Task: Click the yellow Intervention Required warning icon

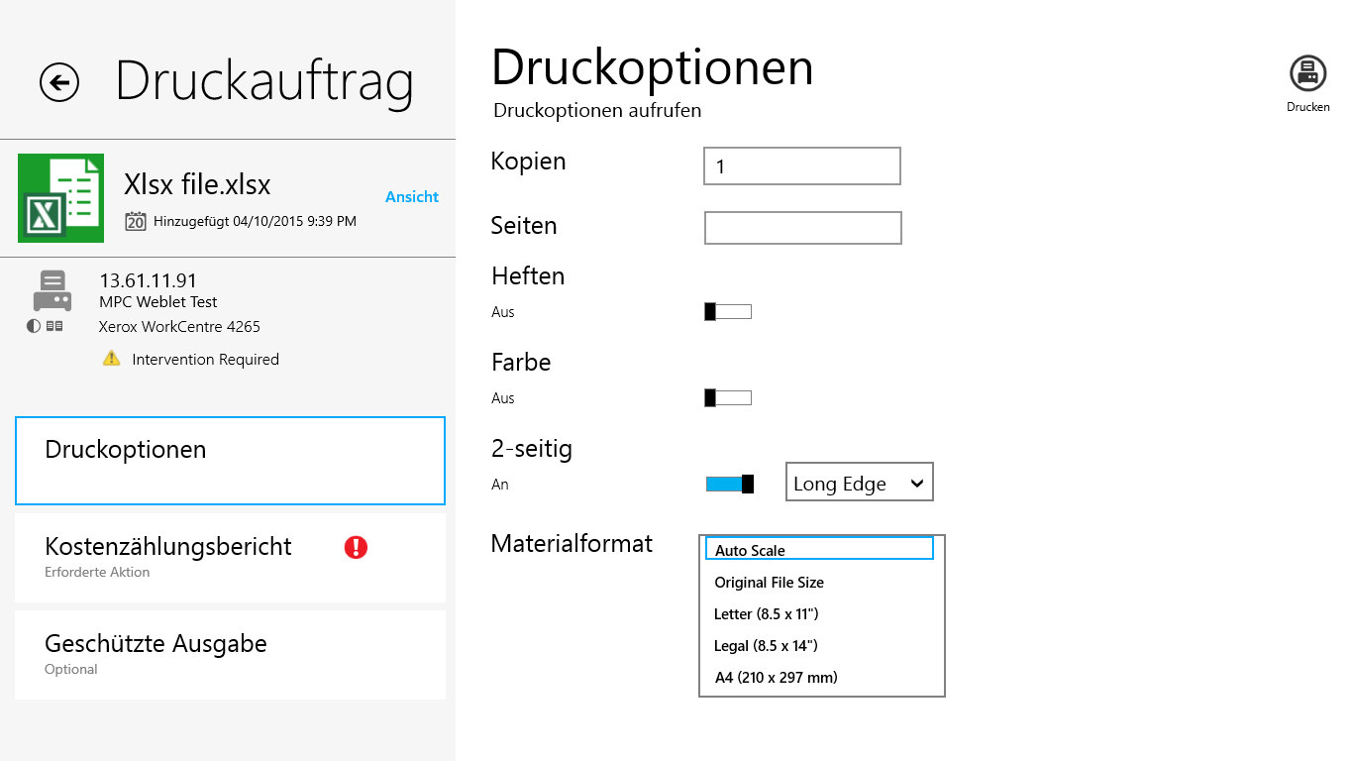Action: pyautogui.click(x=112, y=359)
